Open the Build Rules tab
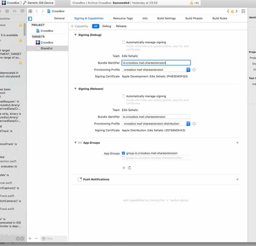The image size is (256, 246). point(220,18)
